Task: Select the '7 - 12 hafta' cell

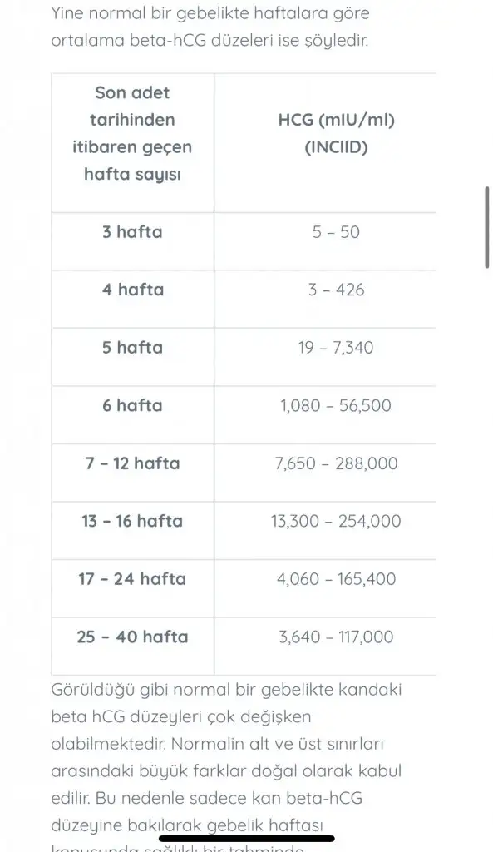Action: pos(132,463)
